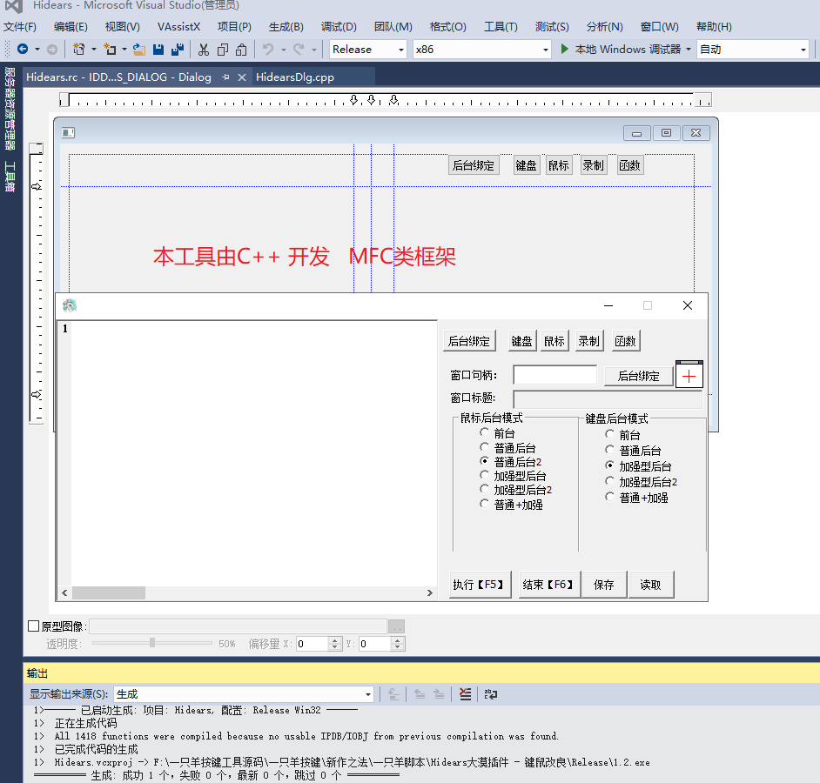
Task: Toggle word wrap in the Output window
Action: click(x=490, y=693)
